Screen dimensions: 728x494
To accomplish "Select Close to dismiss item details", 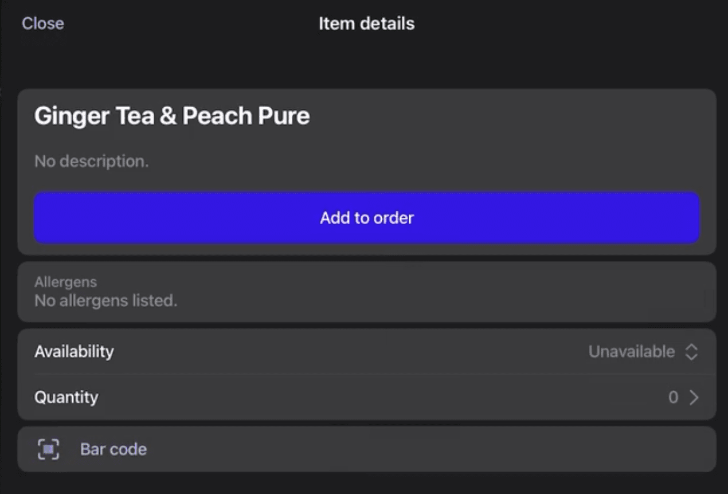I will tap(42, 23).
